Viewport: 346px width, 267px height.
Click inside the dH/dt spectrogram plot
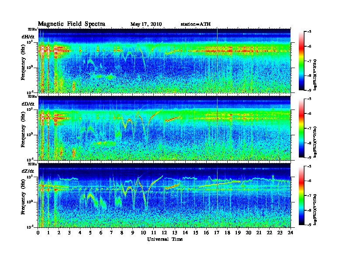164,61
